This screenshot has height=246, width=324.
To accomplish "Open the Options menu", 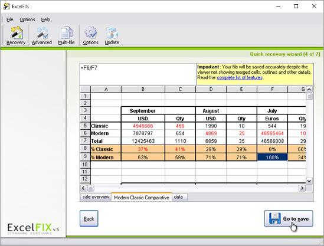I will [27, 19].
